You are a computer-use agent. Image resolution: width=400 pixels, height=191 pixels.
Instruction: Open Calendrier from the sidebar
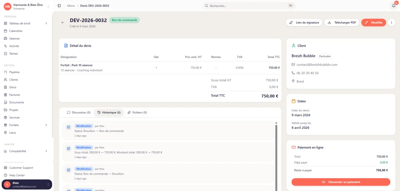pyautogui.click(x=16, y=31)
